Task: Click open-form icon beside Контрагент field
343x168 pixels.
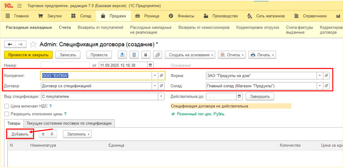Action: click(162, 75)
